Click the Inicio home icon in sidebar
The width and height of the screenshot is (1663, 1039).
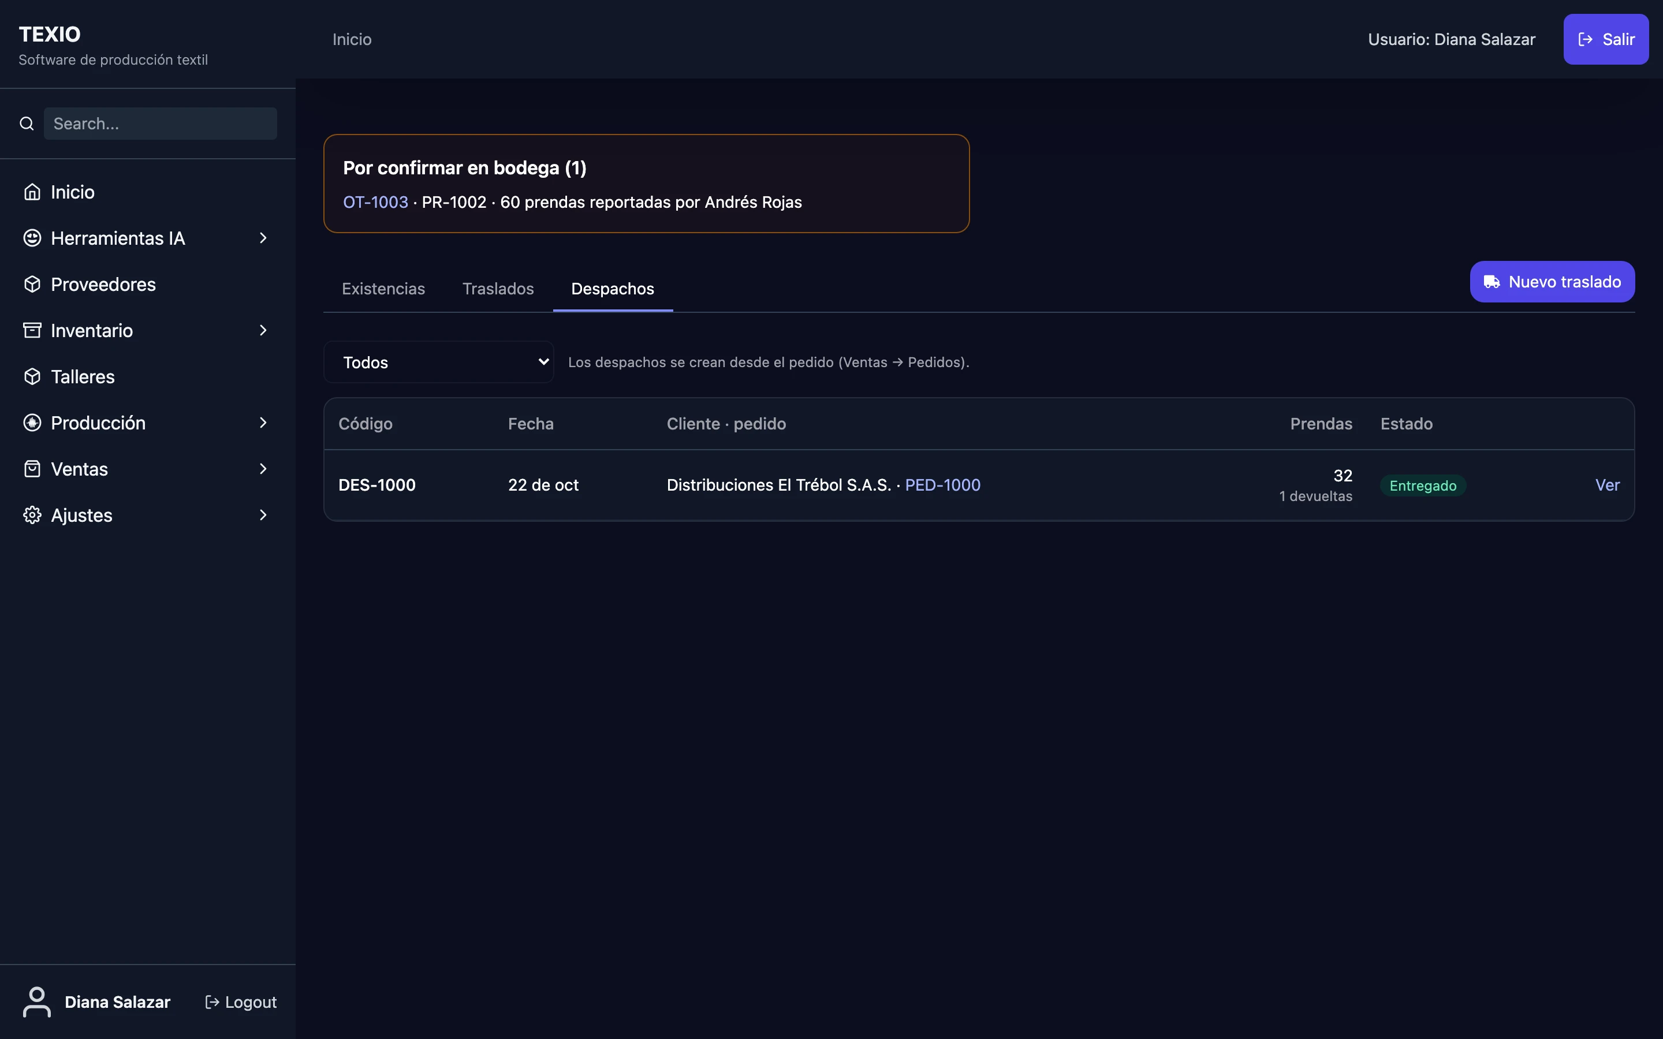pos(32,192)
